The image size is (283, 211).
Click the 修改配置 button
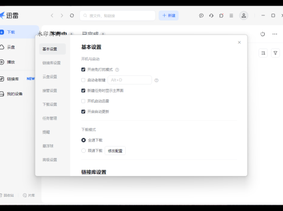[x=115, y=151]
